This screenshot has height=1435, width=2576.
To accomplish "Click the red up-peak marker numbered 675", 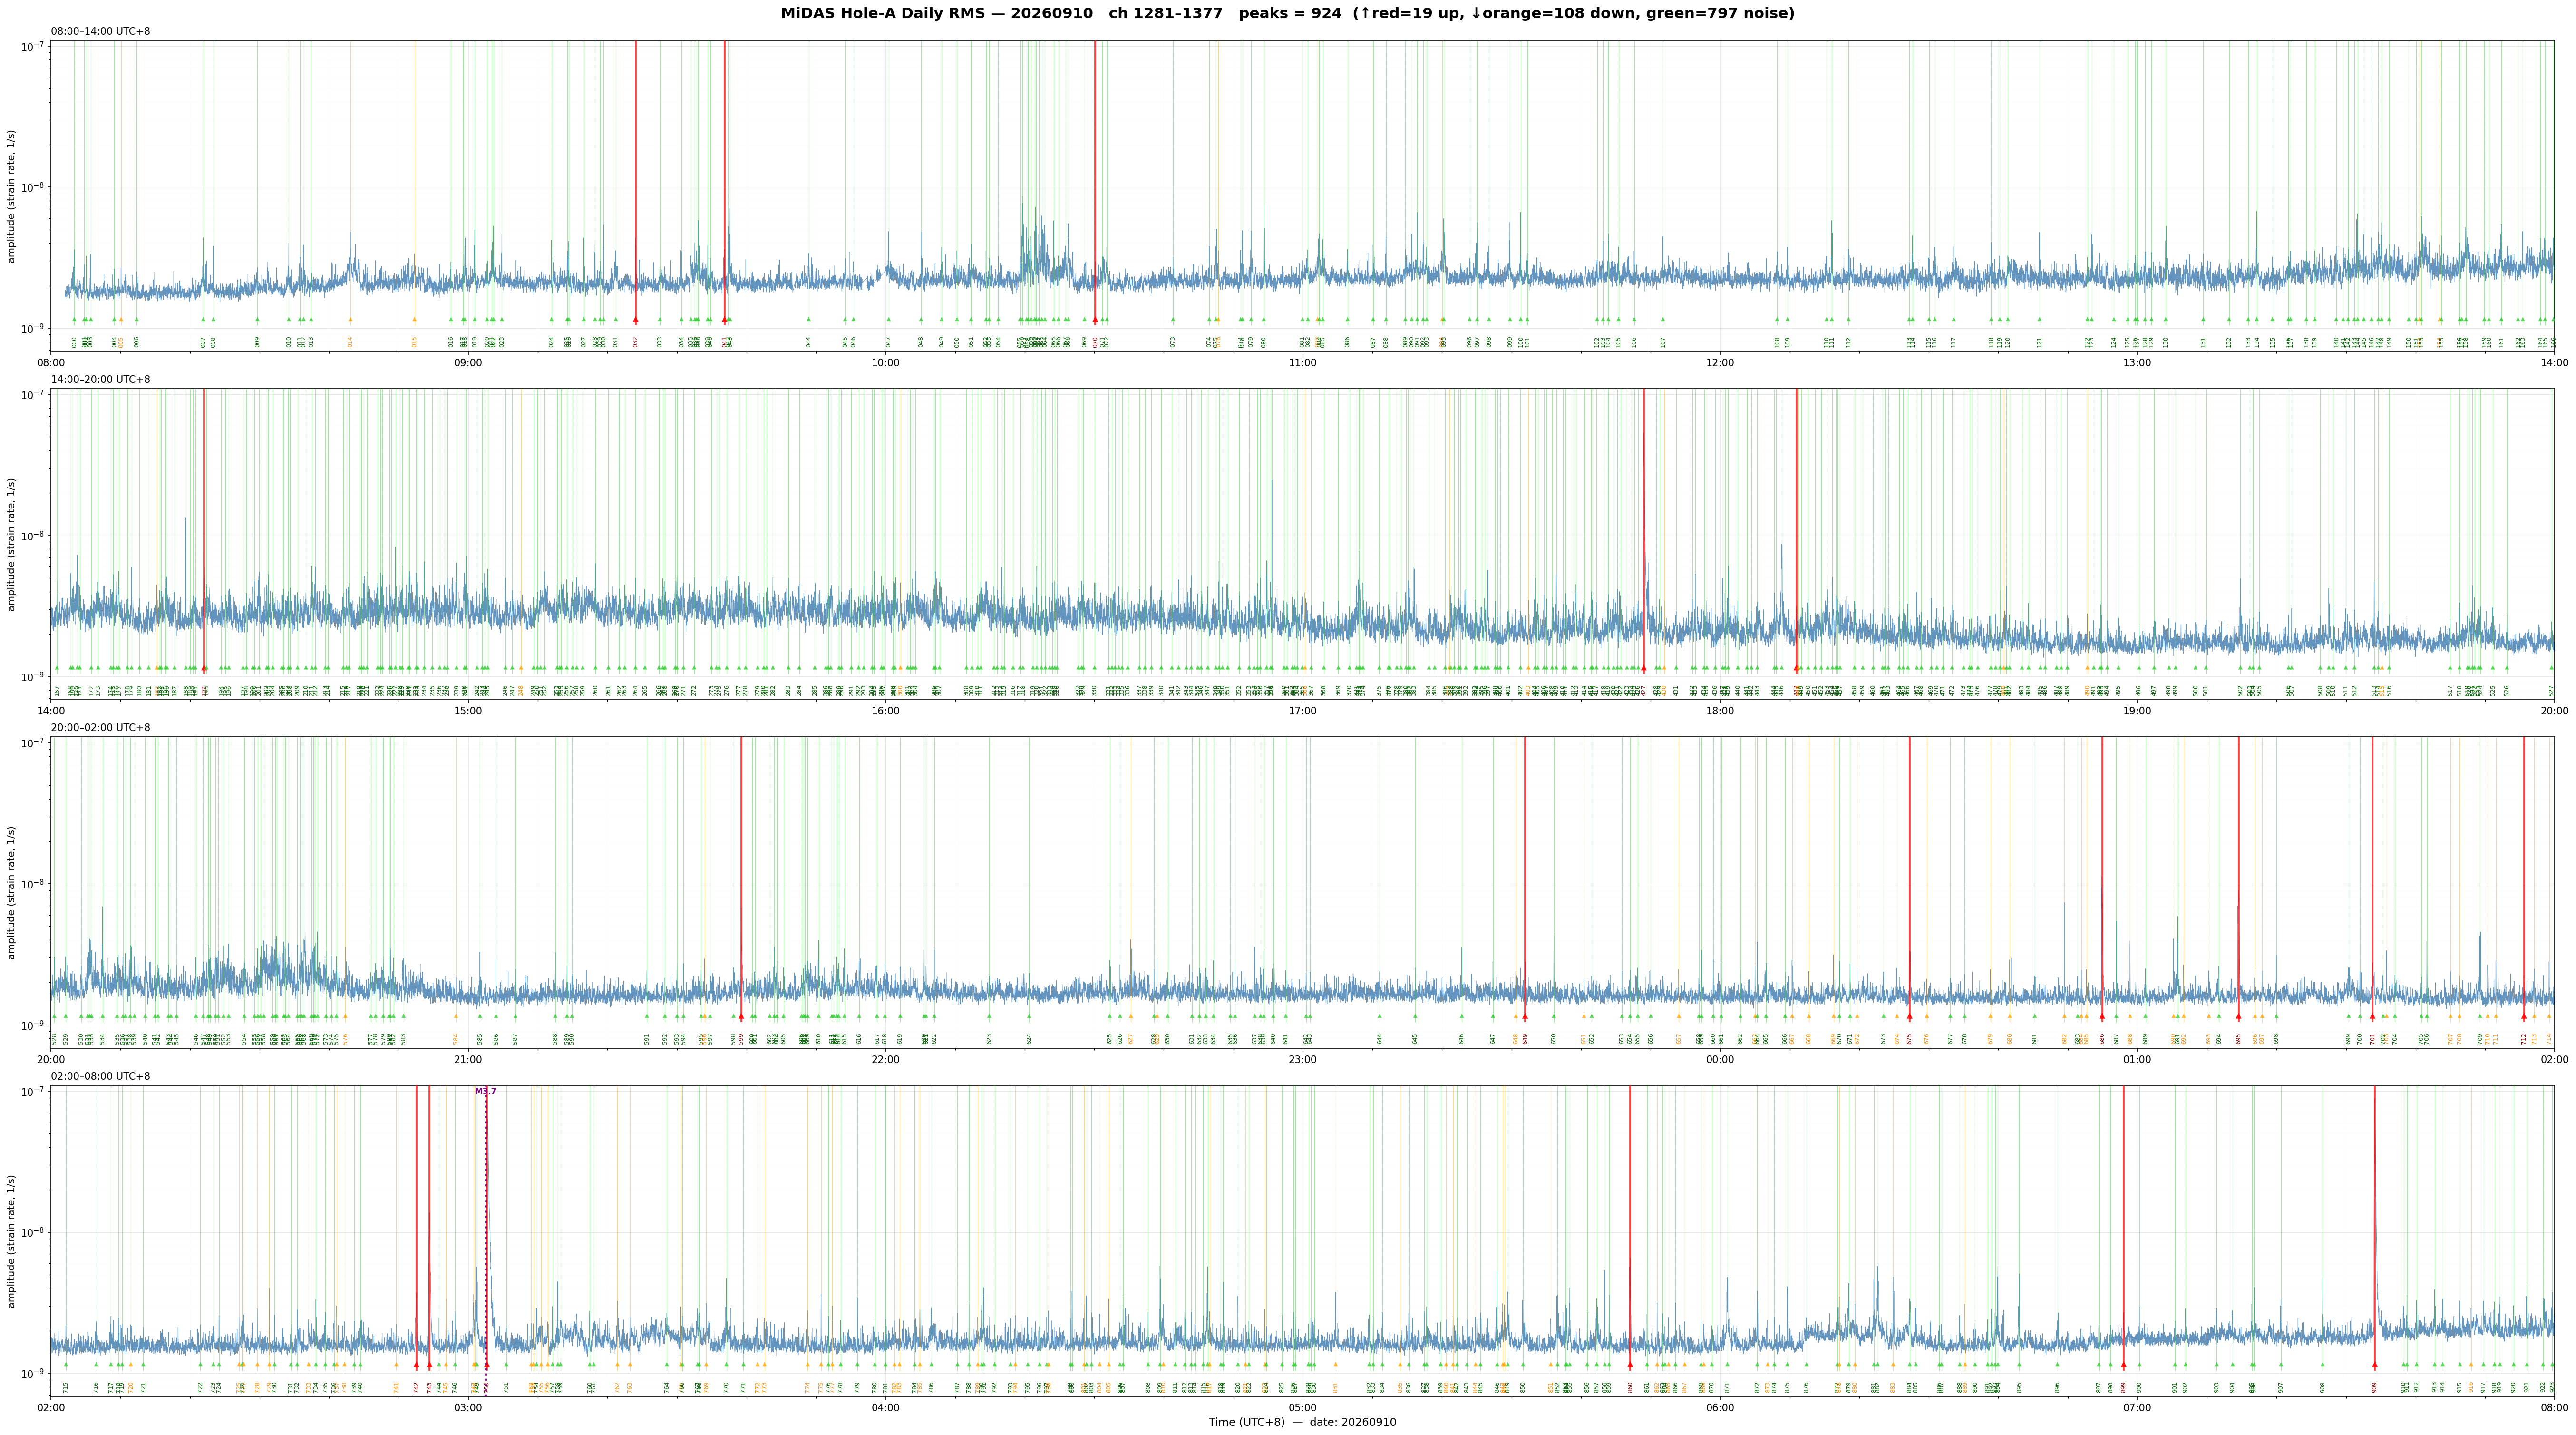I will tap(1909, 1016).
